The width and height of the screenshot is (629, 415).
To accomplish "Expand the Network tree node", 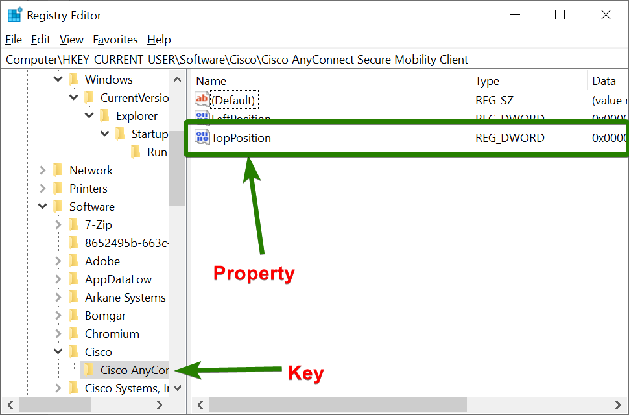I will click(x=43, y=170).
